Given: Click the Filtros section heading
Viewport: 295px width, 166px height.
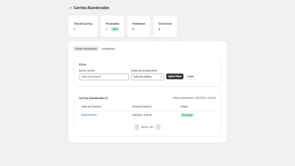Looking at the screenshot, I should click(x=83, y=64).
